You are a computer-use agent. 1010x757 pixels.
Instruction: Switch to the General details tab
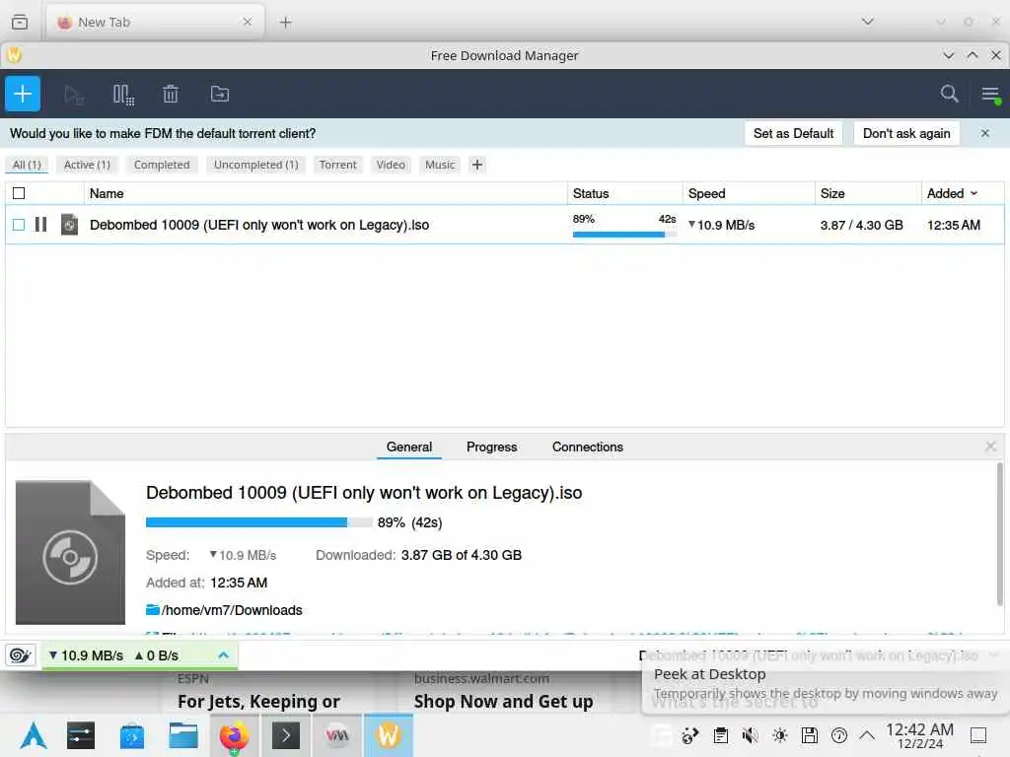pos(409,447)
